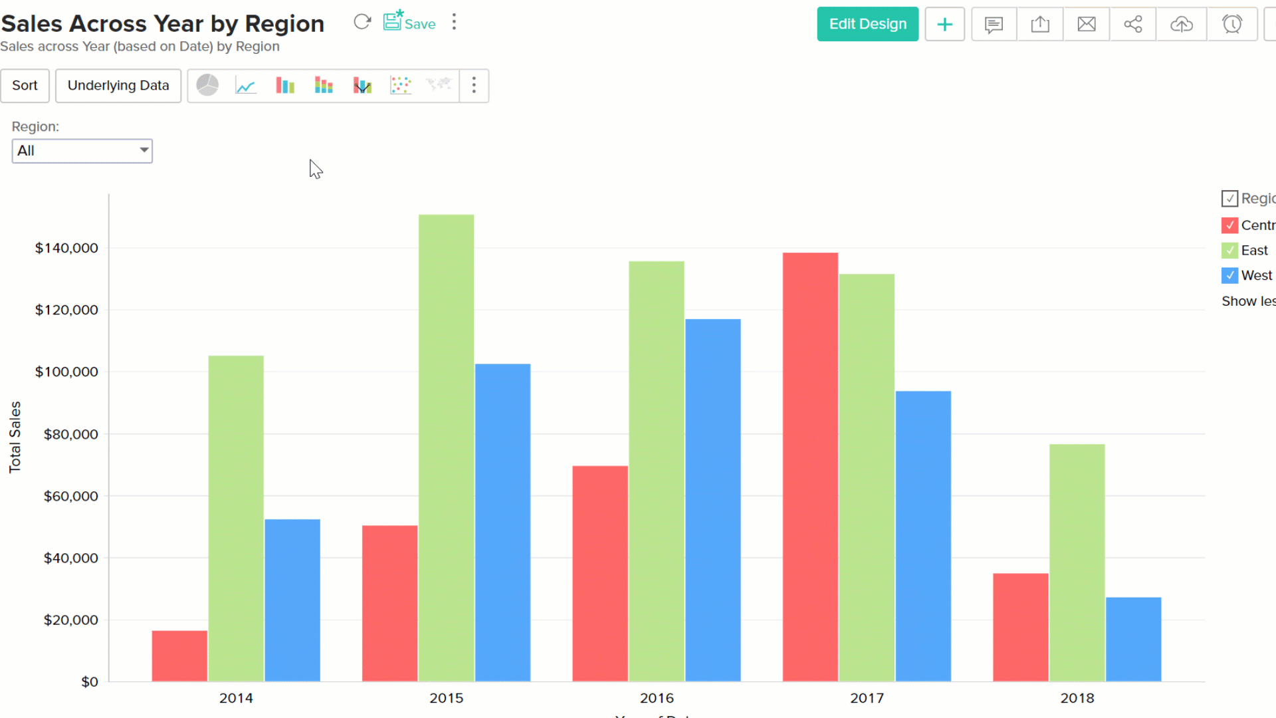Click the refresh icon beside the title

pos(362,22)
